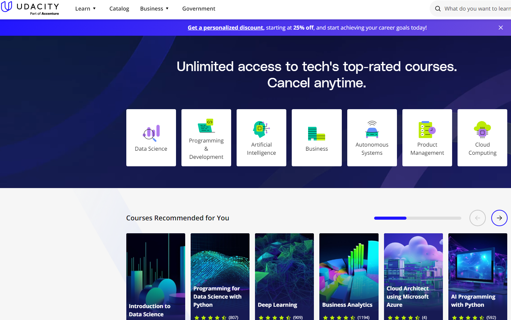Click the search magnifier icon
This screenshot has width=511, height=320.
438,9
